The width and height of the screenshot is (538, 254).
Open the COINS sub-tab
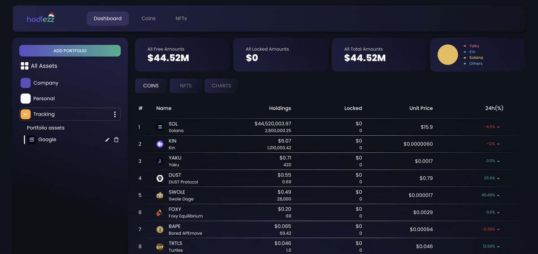(151, 86)
